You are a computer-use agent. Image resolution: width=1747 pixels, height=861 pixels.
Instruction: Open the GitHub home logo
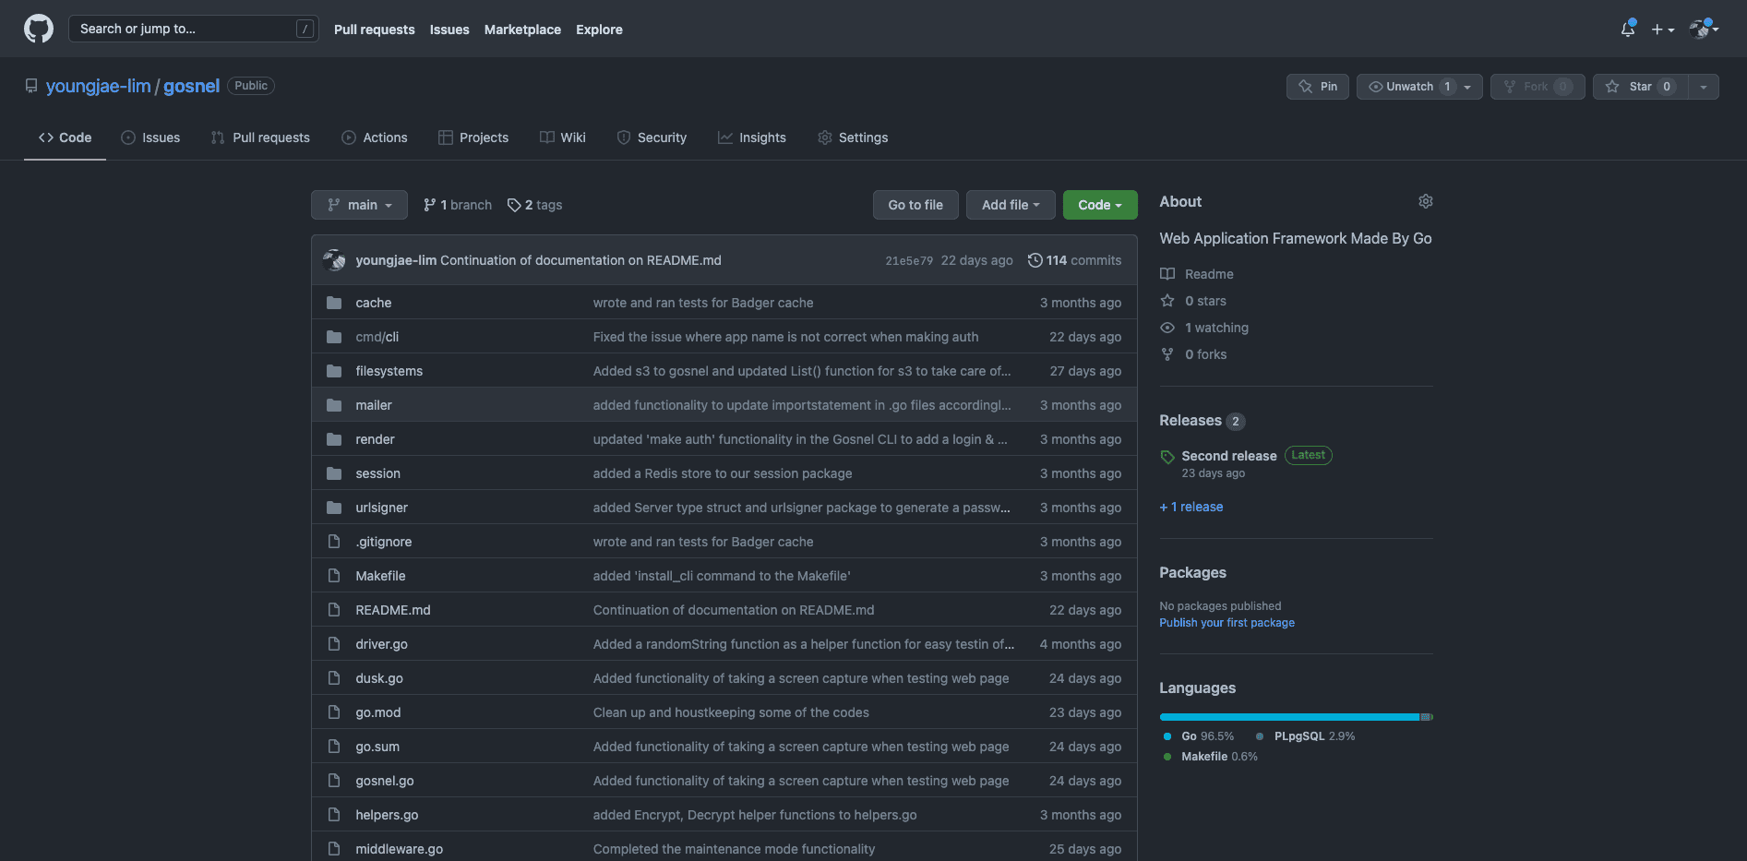(x=39, y=29)
